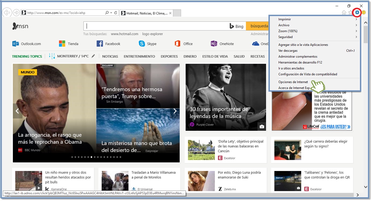The width and height of the screenshot is (372, 201).
Task: Open a new blank tab
Action: tap(177, 13)
